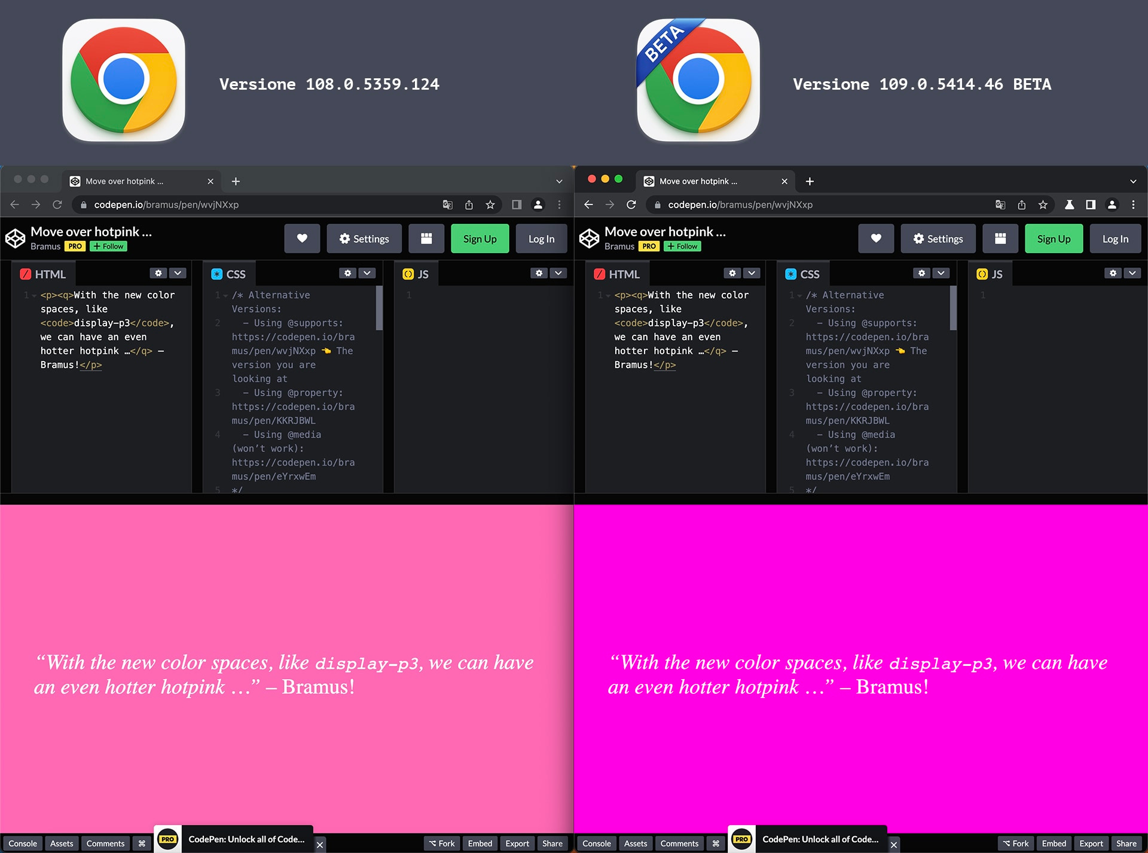Open Bramus author link in right Beta window

pyautogui.click(x=619, y=246)
